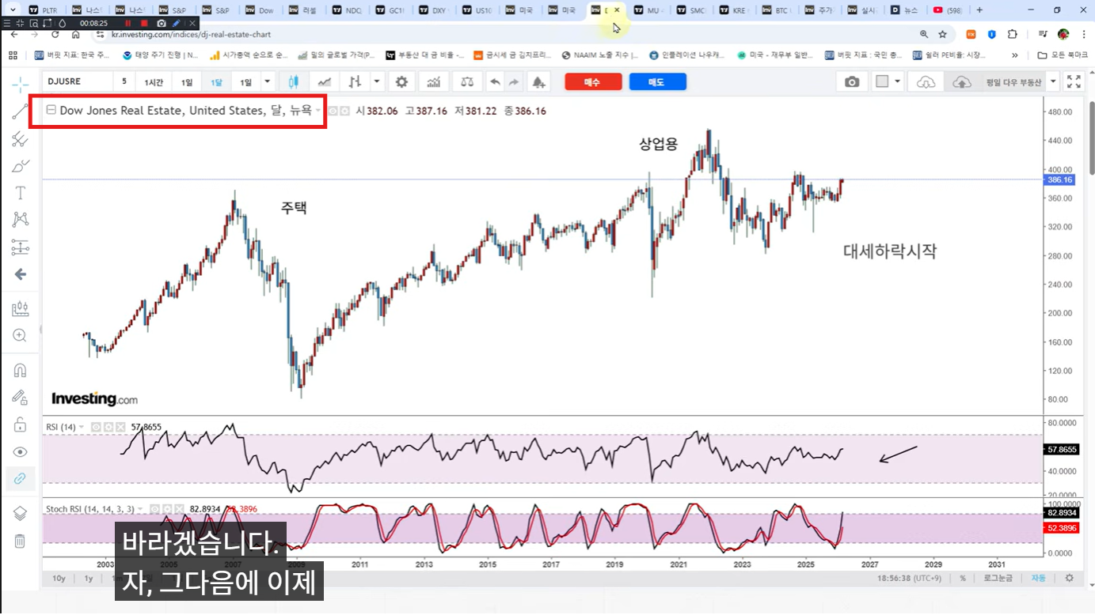1095x615 pixels.
Task: Select the bar chart style icon
Action: coord(355,81)
